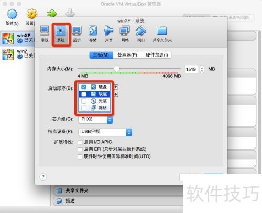Select the win7 virtual machine
The image size is (262, 213).
[17, 54]
